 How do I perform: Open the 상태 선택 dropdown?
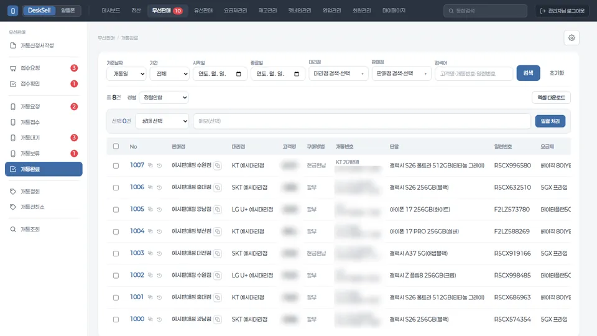pos(162,121)
